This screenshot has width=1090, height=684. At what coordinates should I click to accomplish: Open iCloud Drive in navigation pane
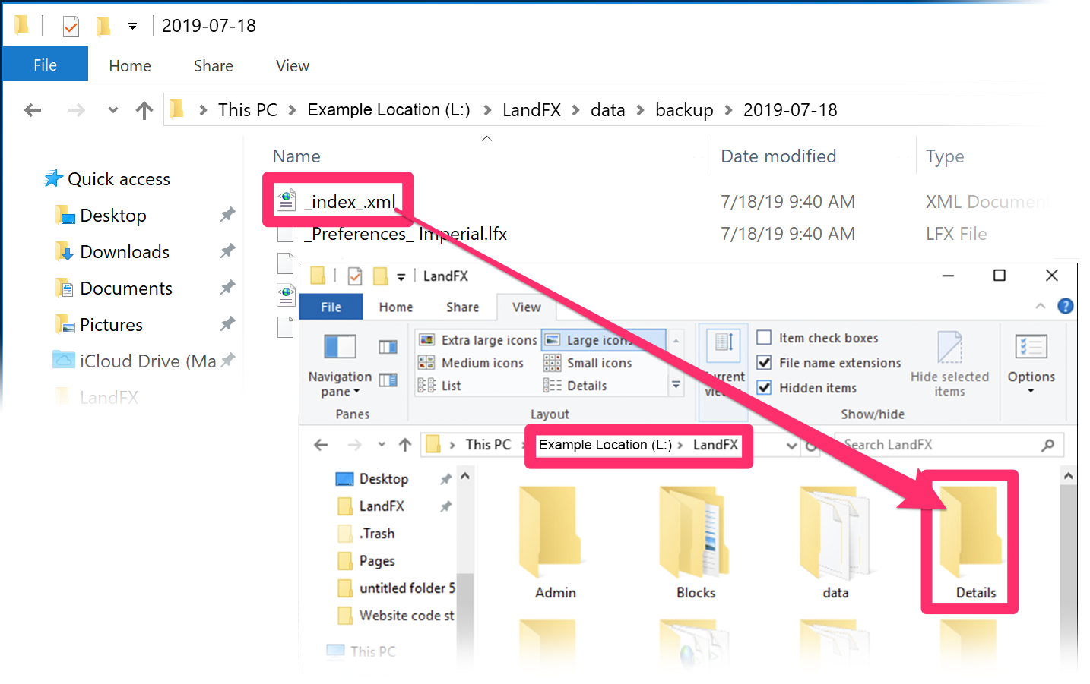click(x=148, y=361)
